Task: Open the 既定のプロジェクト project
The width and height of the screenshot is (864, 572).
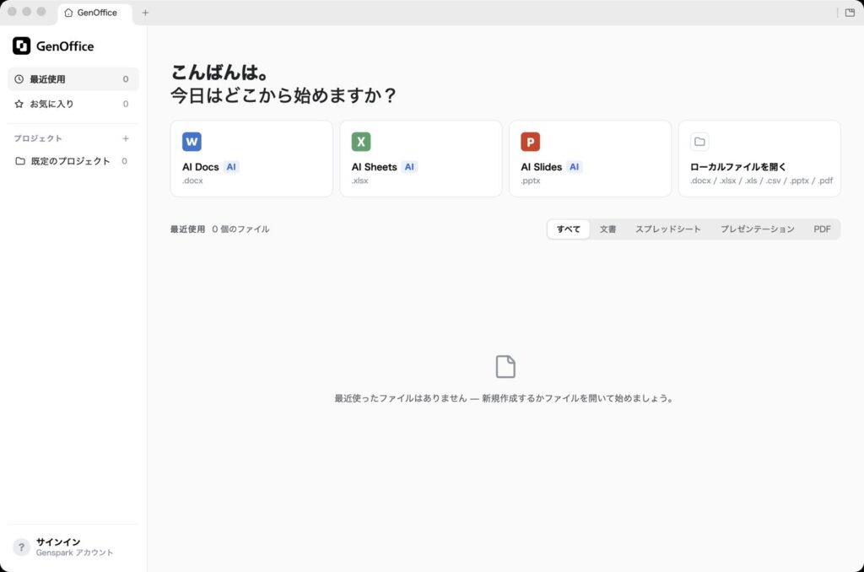Action: pyautogui.click(x=73, y=161)
